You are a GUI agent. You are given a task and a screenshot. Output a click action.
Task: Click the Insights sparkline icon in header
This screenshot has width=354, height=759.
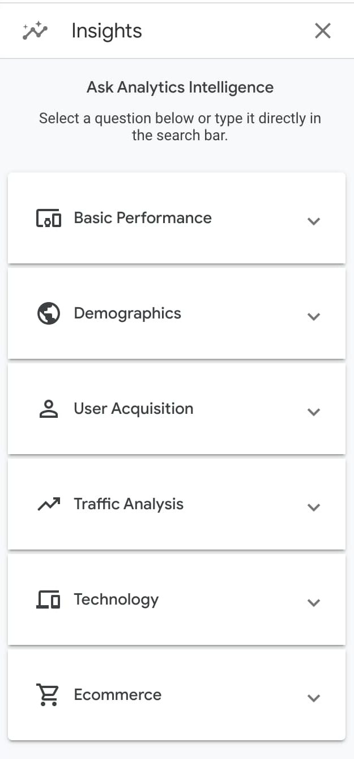[x=35, y=31]
